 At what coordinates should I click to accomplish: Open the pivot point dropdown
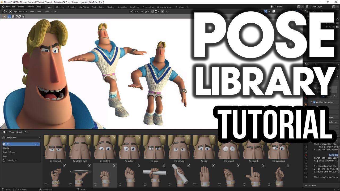pos(147,11)
